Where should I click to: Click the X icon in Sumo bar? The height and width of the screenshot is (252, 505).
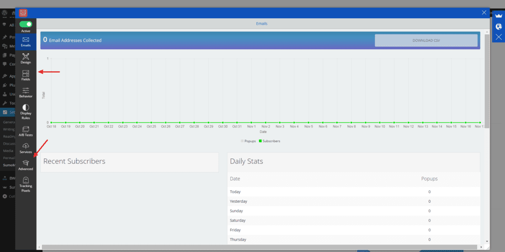click(499, 37)
